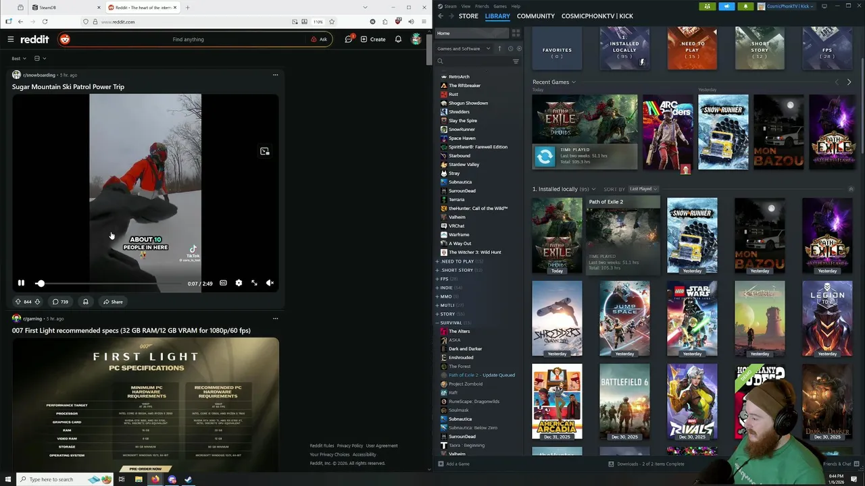Open the Last Played sort-by dropdown

(643, 189)
